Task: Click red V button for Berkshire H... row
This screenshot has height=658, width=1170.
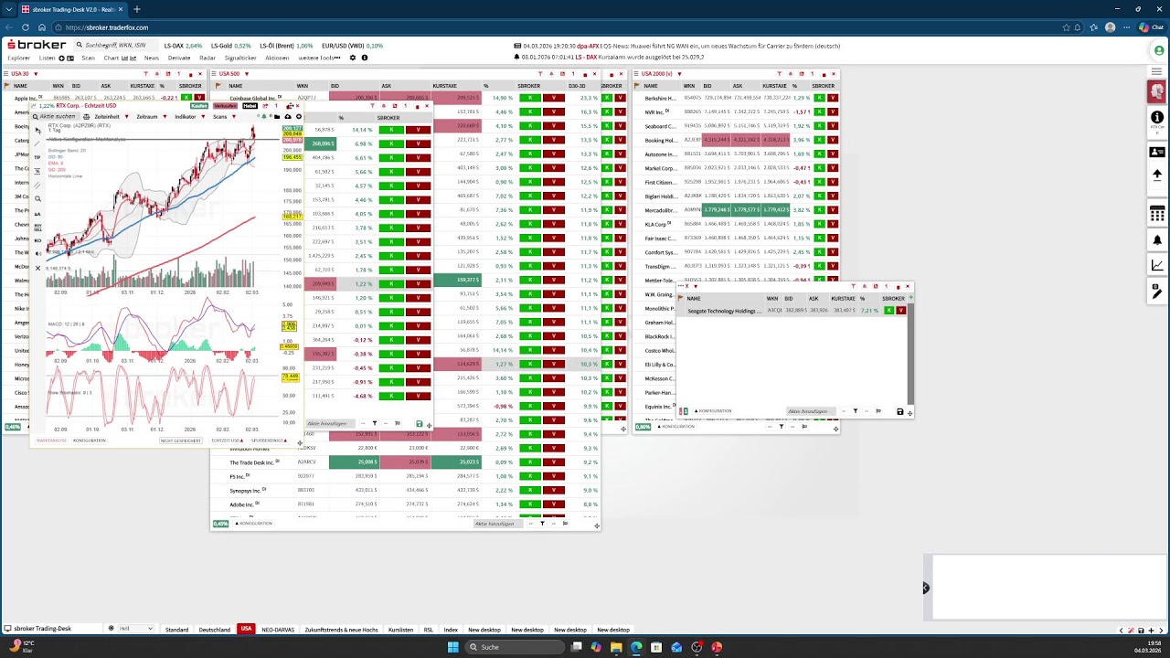Action: tap(832, 98)
